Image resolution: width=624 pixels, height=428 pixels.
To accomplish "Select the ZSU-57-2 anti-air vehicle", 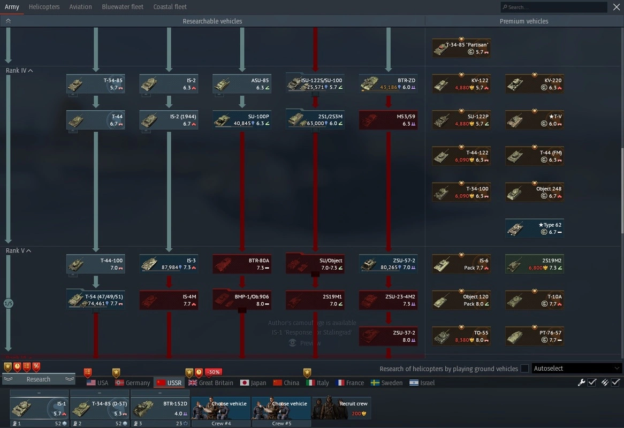I will [389, 264].
